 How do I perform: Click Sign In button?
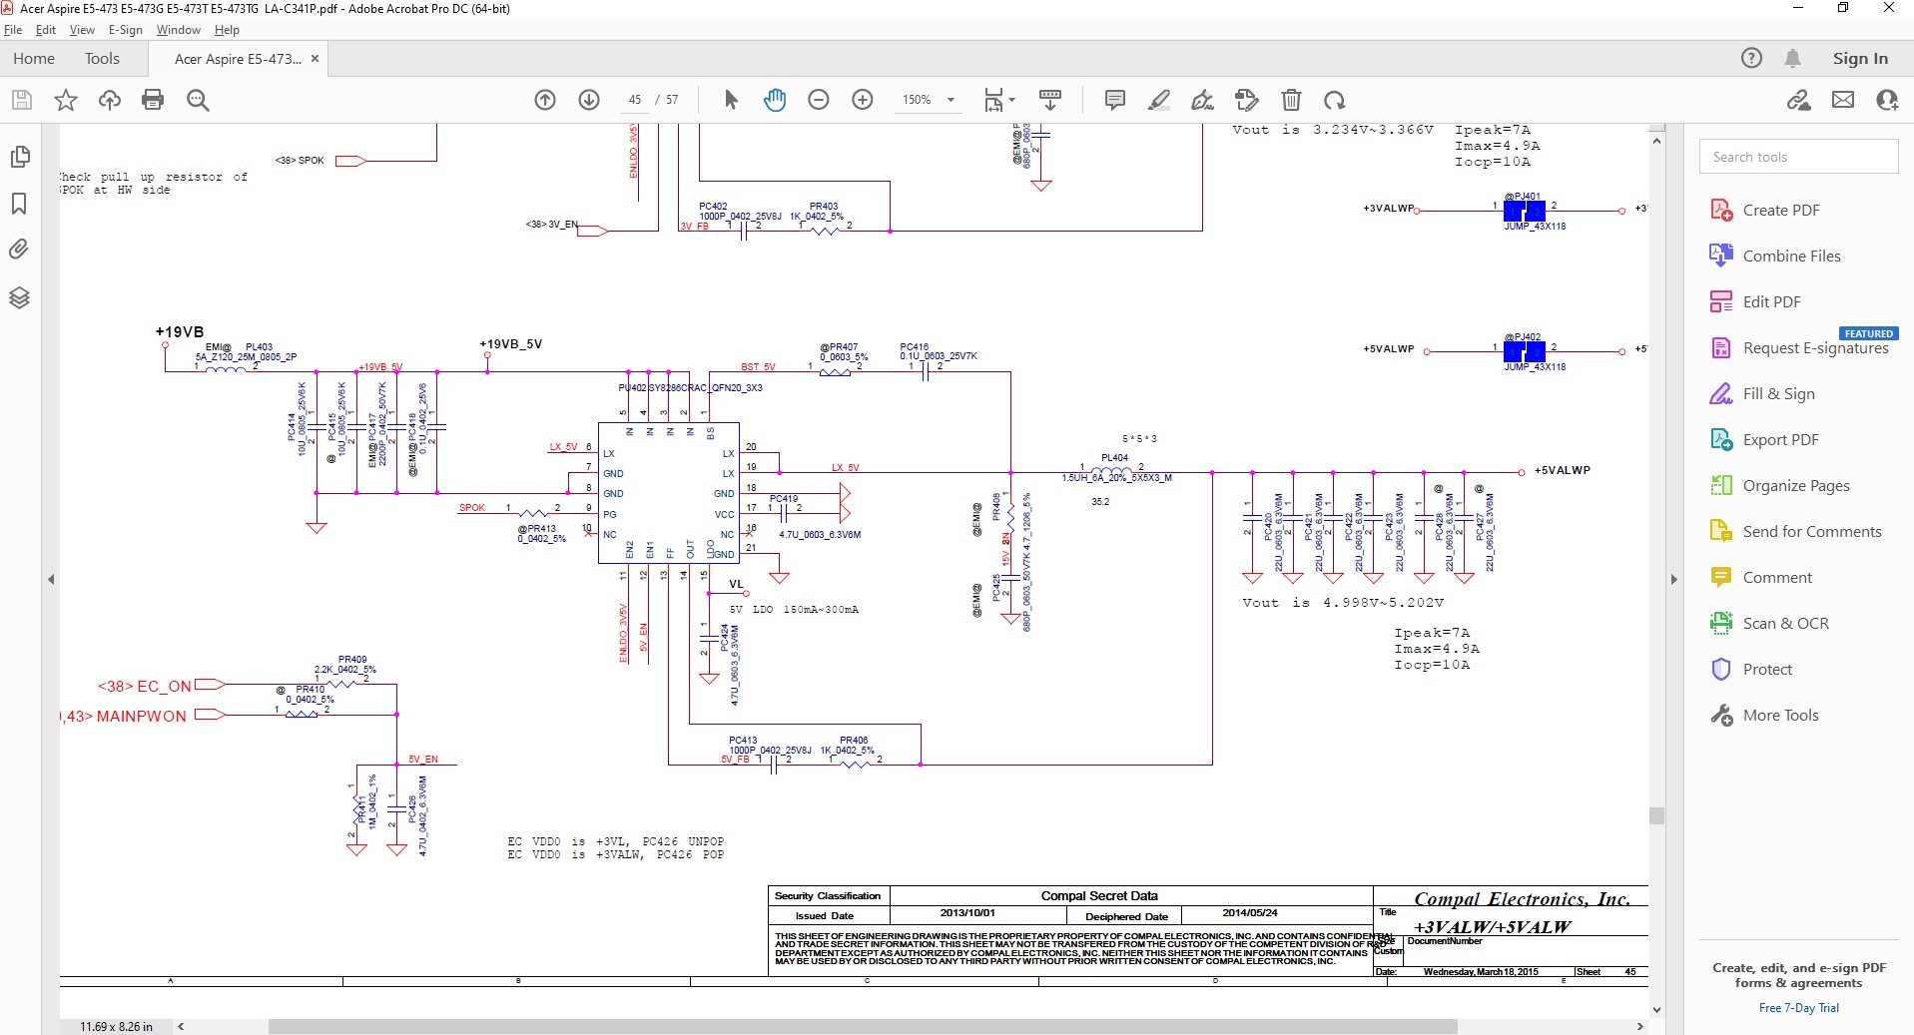click(x=1859, y=59)
